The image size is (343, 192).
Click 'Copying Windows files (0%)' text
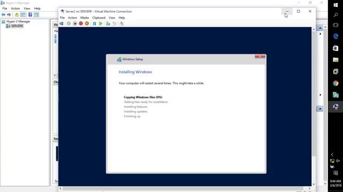[x=143, y=97]
